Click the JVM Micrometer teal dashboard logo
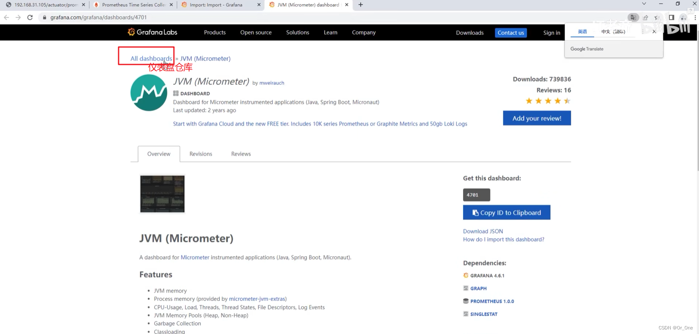This screenshot has height=334, width=699. click(149, 93)
